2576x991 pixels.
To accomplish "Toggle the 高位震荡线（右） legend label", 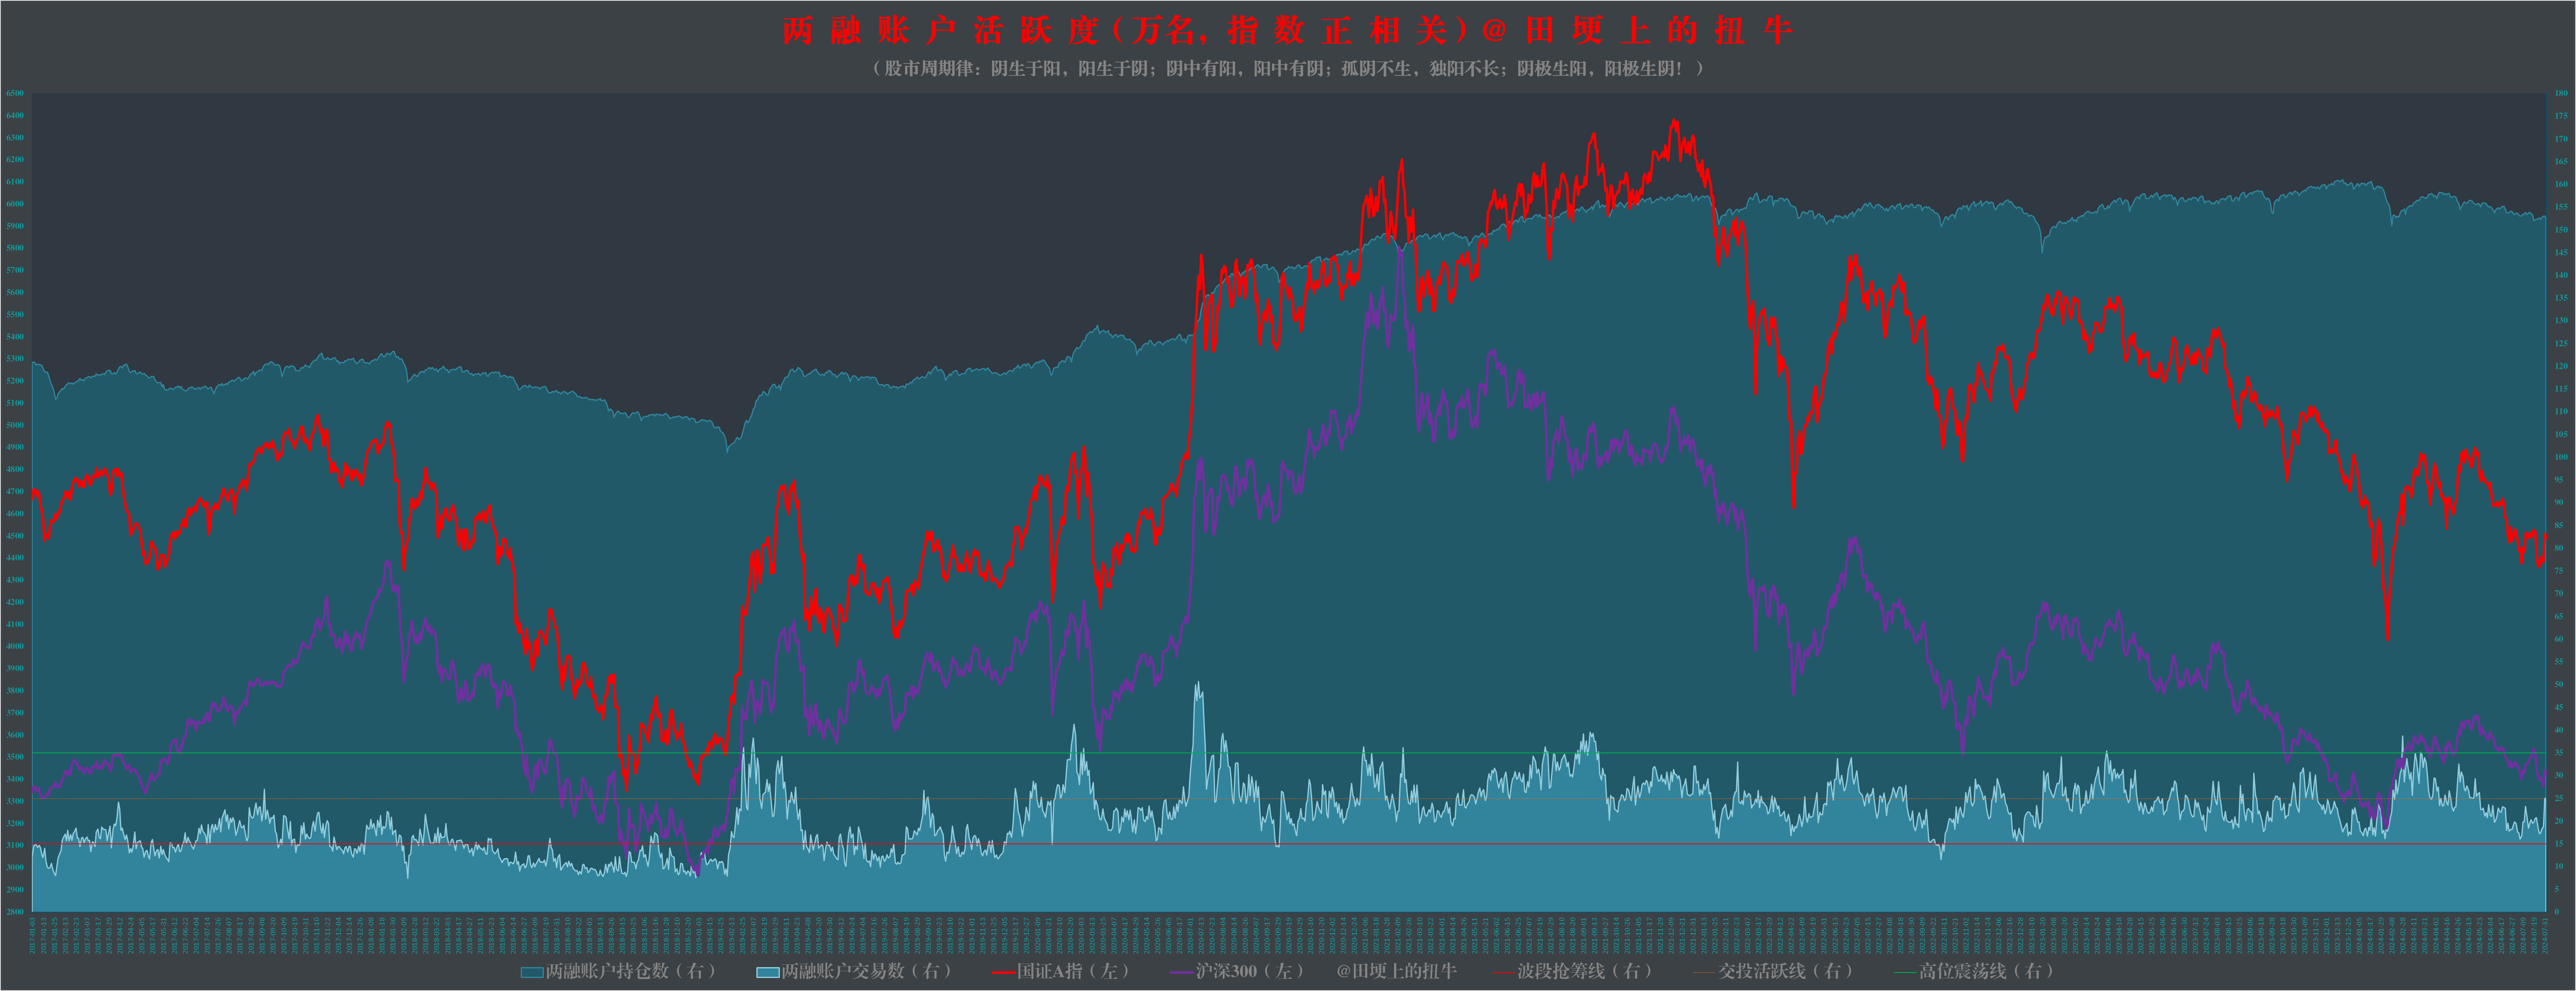I will [1986, 971].
